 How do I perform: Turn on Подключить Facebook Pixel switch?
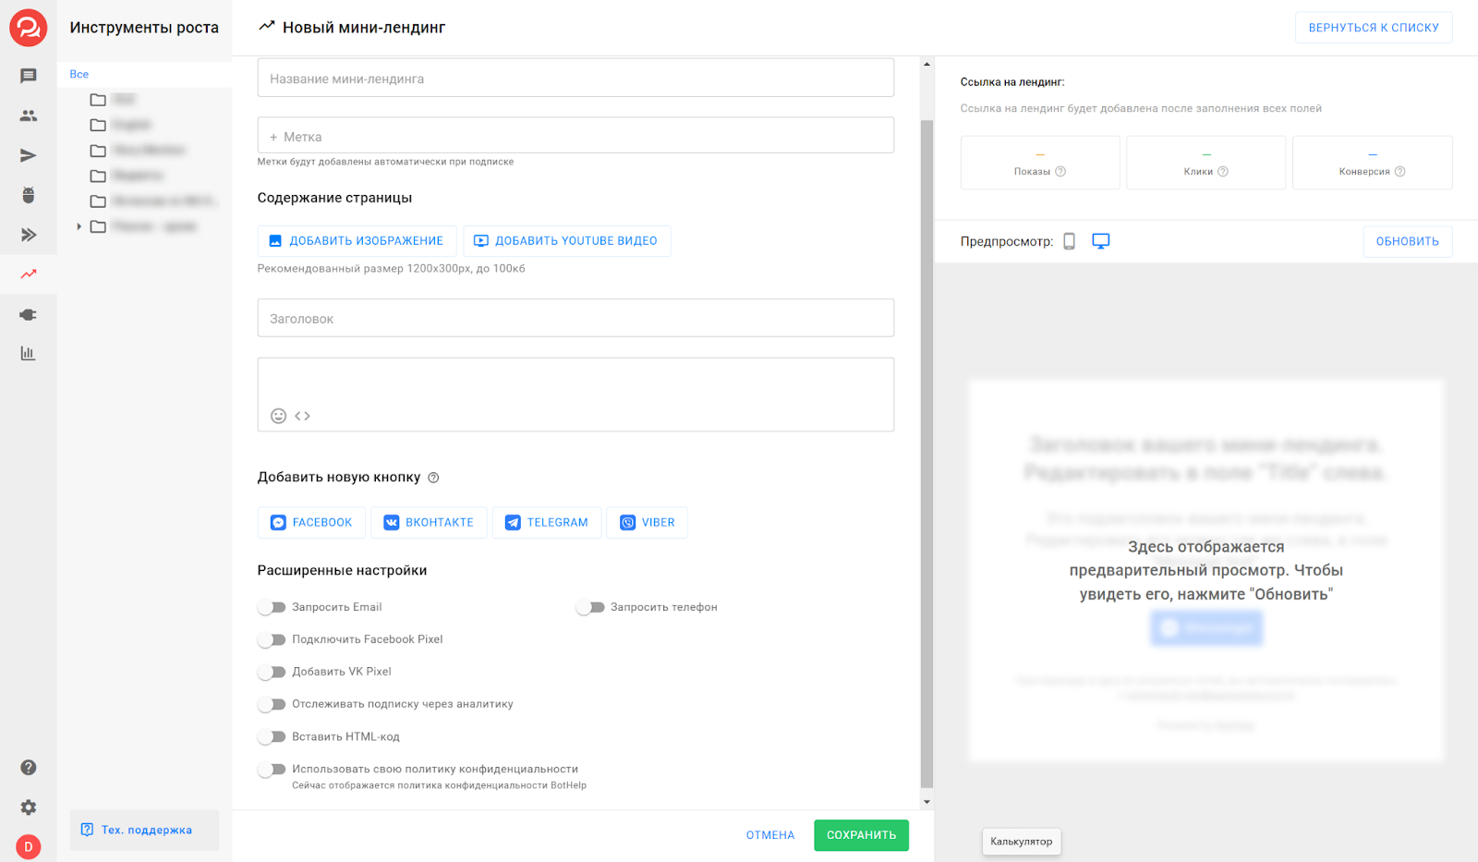tap(272, 639)
